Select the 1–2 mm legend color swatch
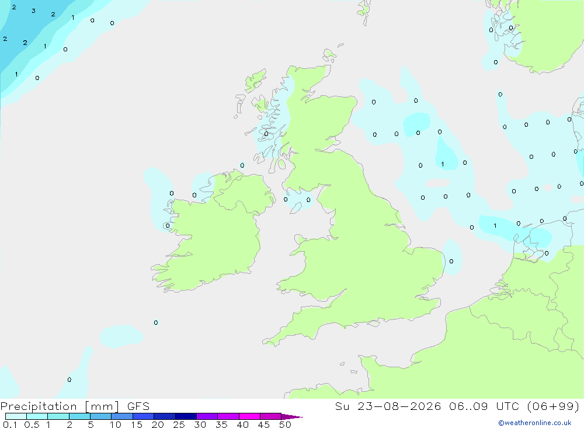This screenshot has height=428, width=584. click(58, 416)
